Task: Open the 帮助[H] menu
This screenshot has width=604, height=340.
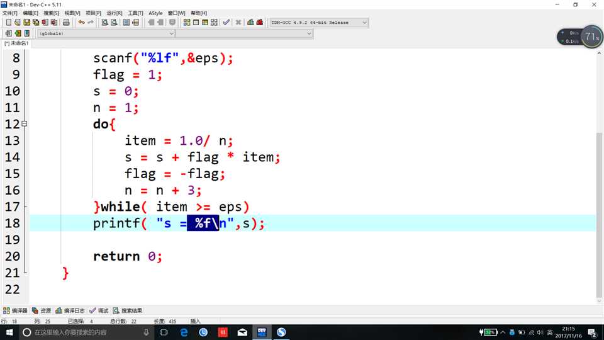Action: (x=199, y=13)
